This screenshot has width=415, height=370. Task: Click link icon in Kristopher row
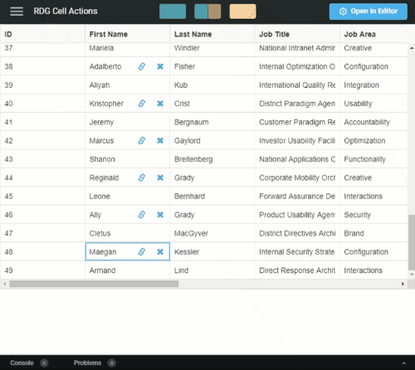[x=142, y=104]
